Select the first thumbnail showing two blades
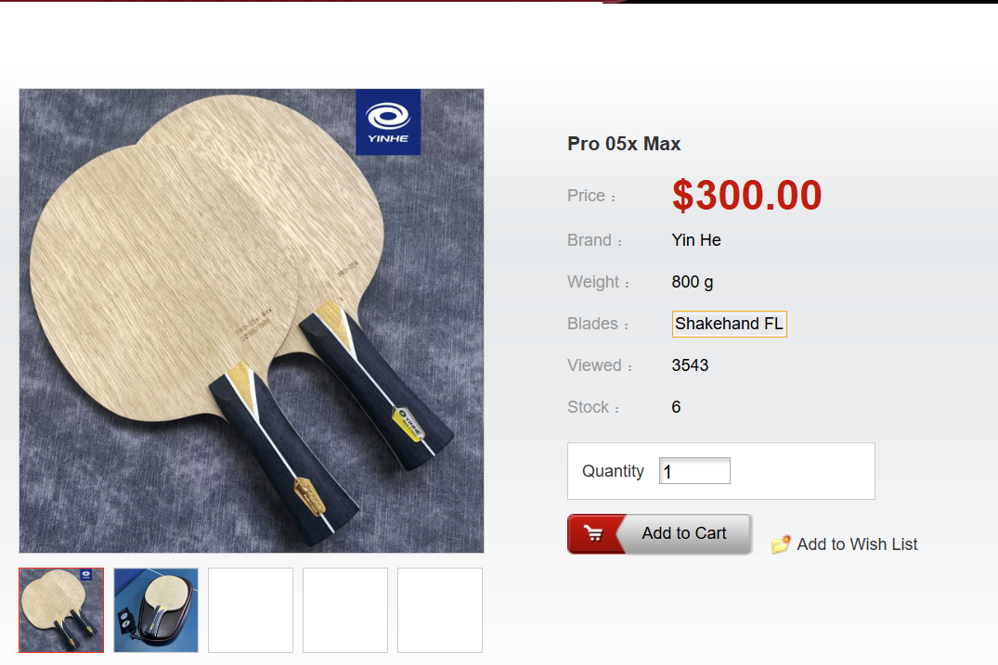The image size is (998, 665). click(x=61, y=610)
